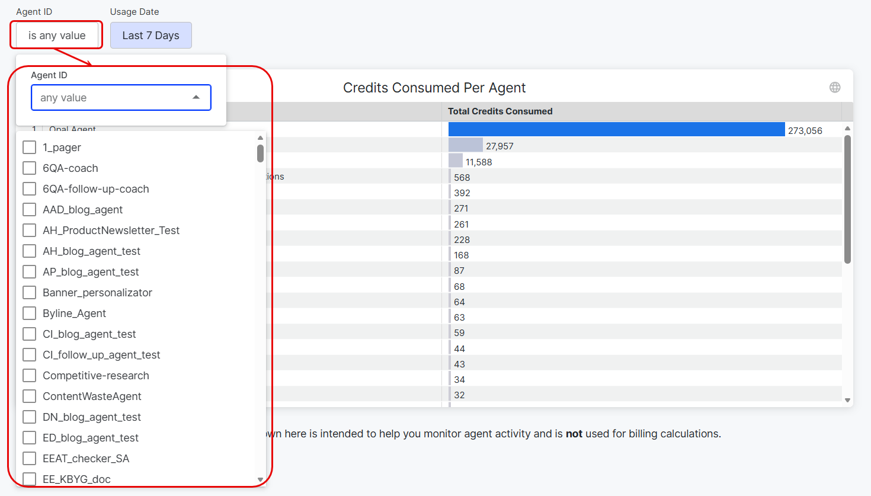Choose ContentWasteAgent option in list
The height and width of the screenshot is (496, 871).
point(92,396)
